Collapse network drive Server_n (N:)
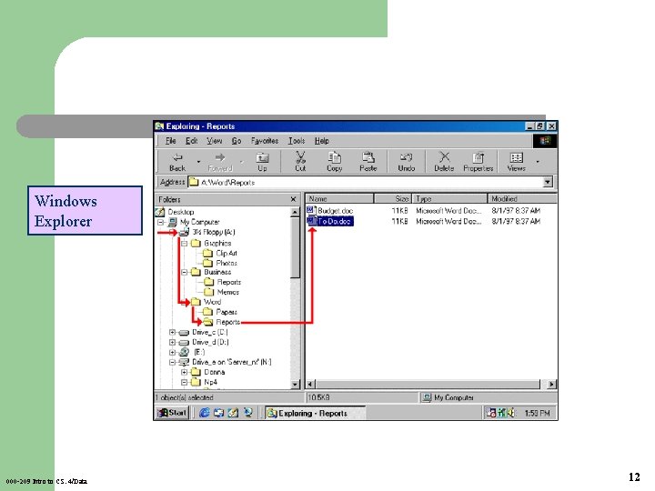This screenshot has height=491, width=655. coord(172,363)
